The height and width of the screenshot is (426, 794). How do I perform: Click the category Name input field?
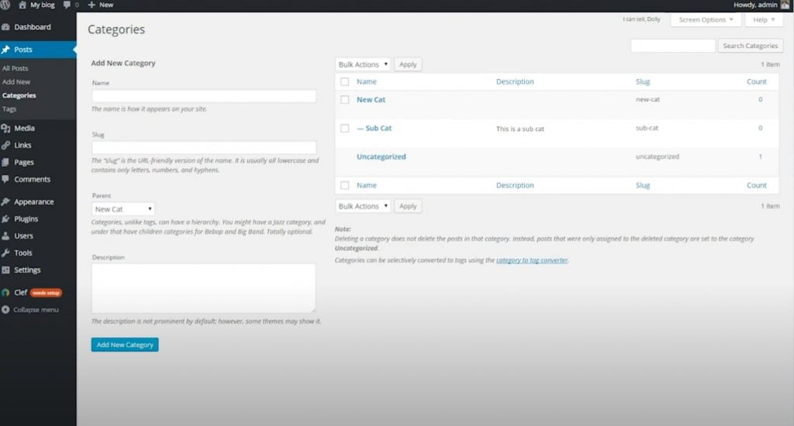204,96
